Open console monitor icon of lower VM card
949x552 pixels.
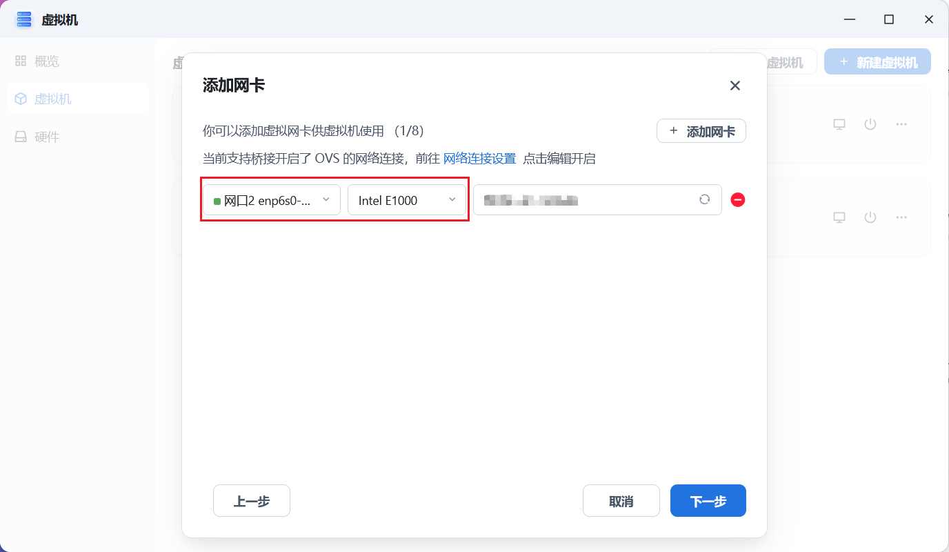(839, 217)
